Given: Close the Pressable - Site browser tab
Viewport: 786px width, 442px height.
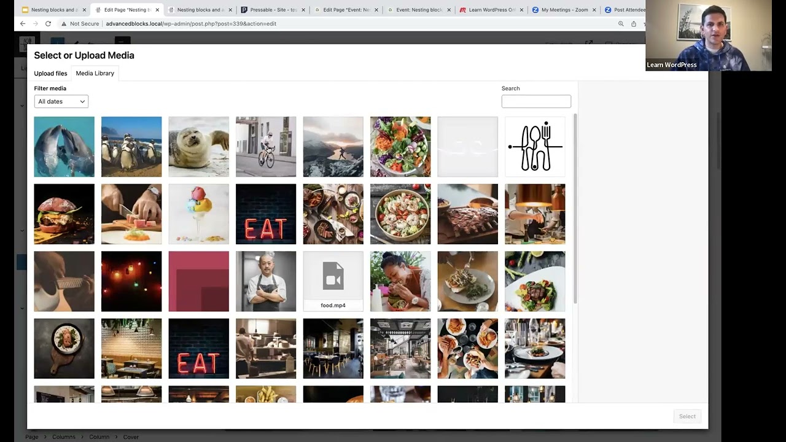Looking at the screenshot, I should [x=303, y=10].
